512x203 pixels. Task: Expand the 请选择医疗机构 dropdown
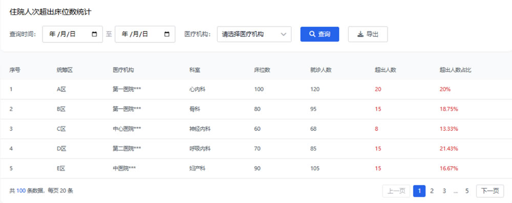tap(254, 34)
